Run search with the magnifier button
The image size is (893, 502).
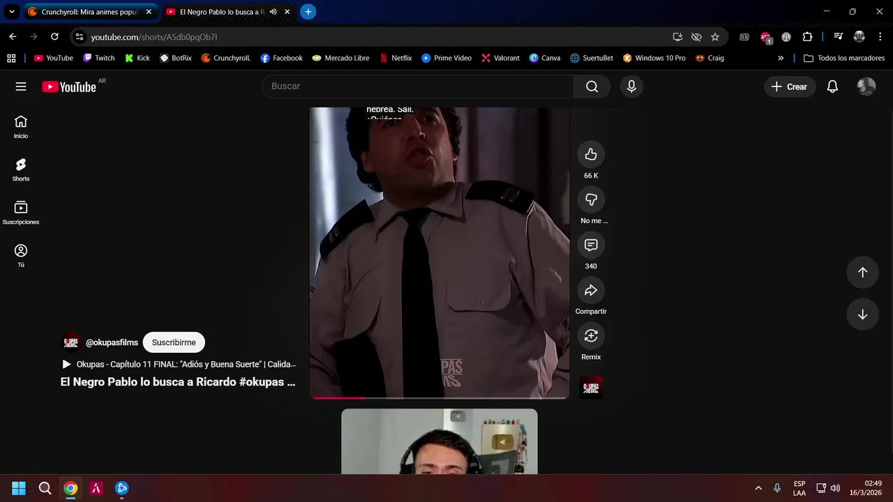592,86
